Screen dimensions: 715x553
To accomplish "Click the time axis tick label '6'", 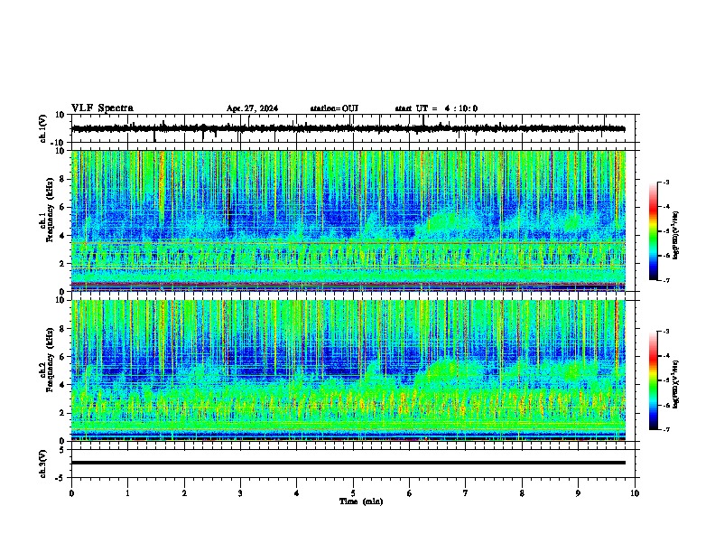I will [x=410, y=493].
